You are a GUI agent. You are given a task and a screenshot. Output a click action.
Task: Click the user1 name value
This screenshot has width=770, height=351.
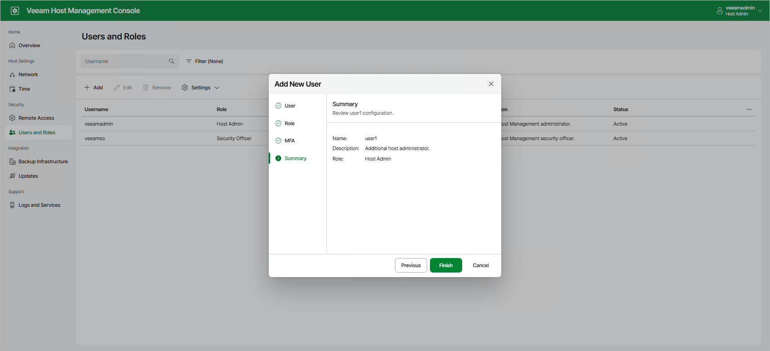[x=371, y=138]
